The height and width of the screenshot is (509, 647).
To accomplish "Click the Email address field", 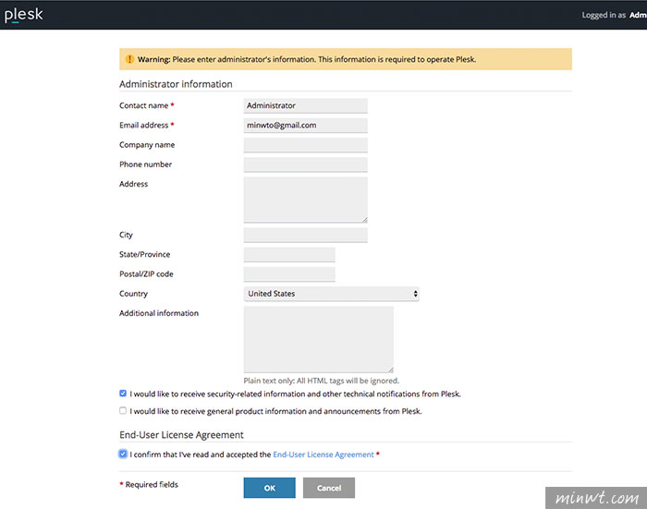I will point(305,126).
